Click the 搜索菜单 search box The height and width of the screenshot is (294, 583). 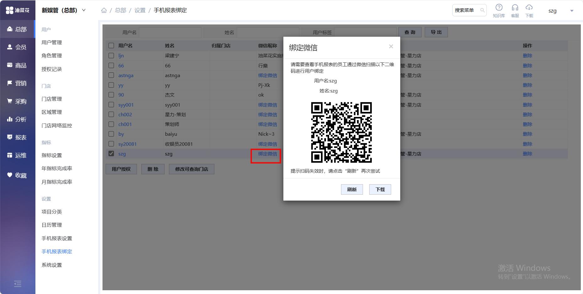click(x=469, y=10)
